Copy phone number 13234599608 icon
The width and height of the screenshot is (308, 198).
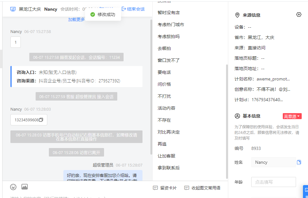(x=41, y=120)
